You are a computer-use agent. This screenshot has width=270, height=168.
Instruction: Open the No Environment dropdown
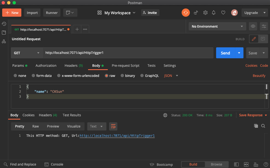[x=217, y=26]
